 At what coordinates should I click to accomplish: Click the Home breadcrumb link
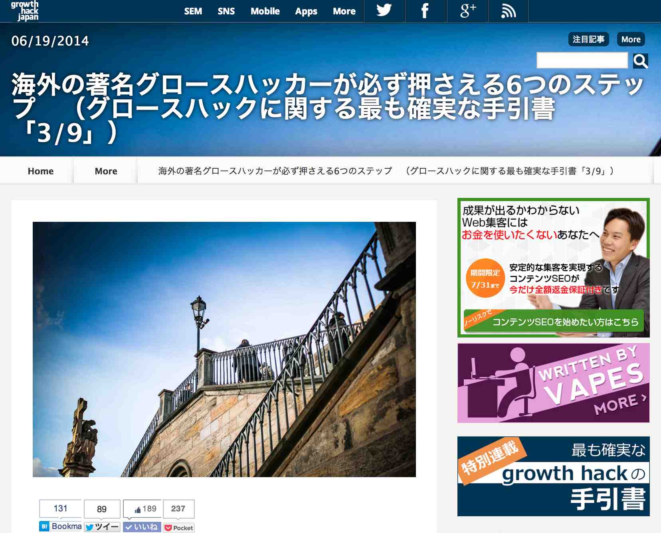coord(41,171)
